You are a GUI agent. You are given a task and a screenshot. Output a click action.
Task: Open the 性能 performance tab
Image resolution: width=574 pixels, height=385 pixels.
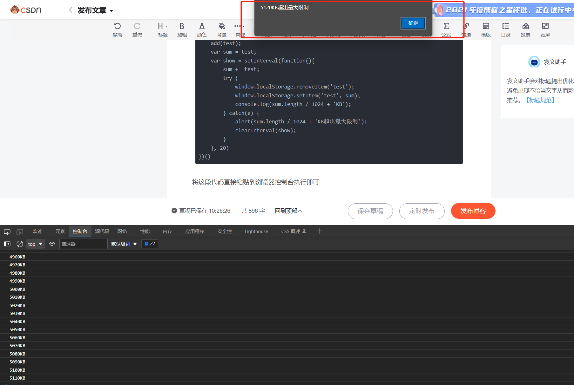145,232
